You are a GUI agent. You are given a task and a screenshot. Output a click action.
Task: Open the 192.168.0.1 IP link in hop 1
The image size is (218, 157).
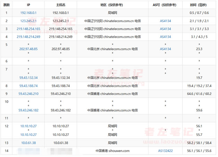(x=29, y=13)
